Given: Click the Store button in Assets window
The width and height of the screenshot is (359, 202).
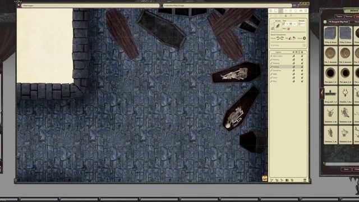Looking at the screenshot, I should [347, 169].
